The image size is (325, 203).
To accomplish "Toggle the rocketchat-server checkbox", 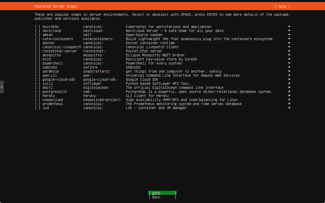I will click(x=38, y=51).
